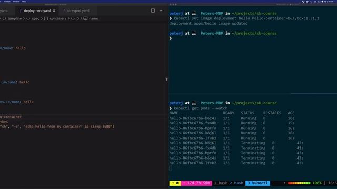
Task: Click the cursor block in lower terminal pane
Action: pos(171,169)
